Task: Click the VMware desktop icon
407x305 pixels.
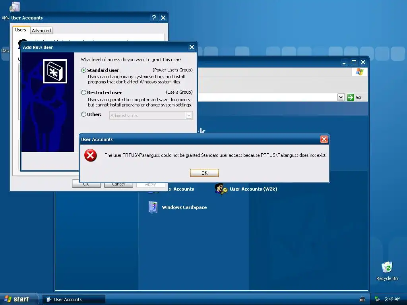Action: (14, 7)
